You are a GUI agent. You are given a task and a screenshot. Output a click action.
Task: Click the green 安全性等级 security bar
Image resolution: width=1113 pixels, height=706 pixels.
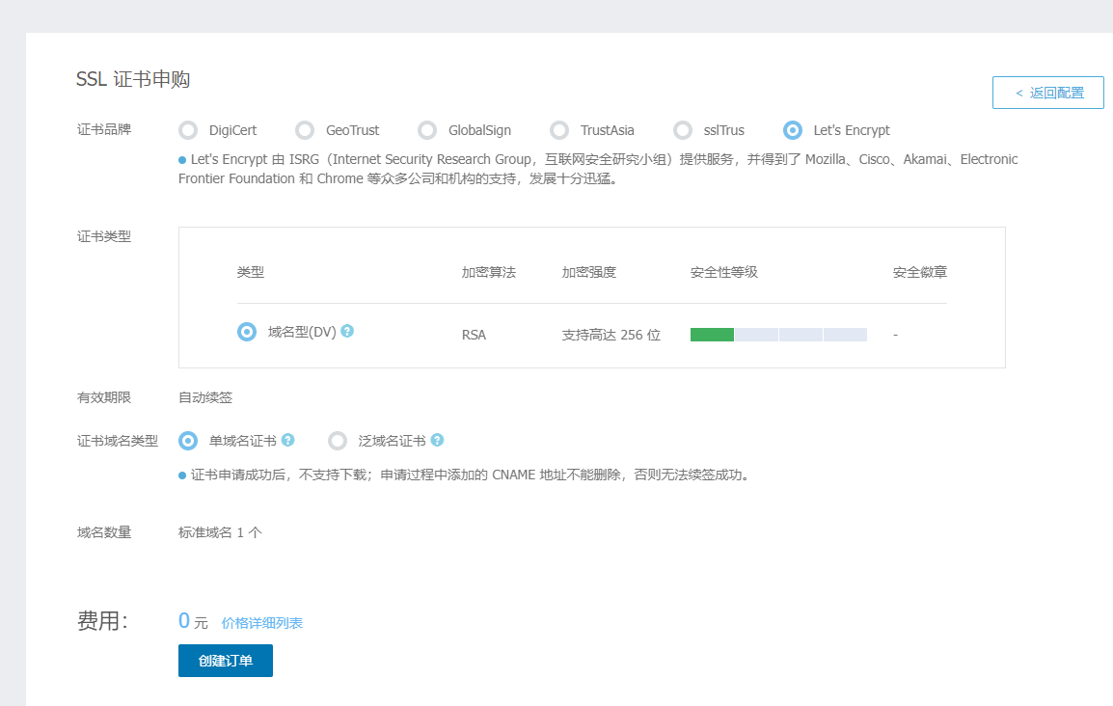coord(712,335)
